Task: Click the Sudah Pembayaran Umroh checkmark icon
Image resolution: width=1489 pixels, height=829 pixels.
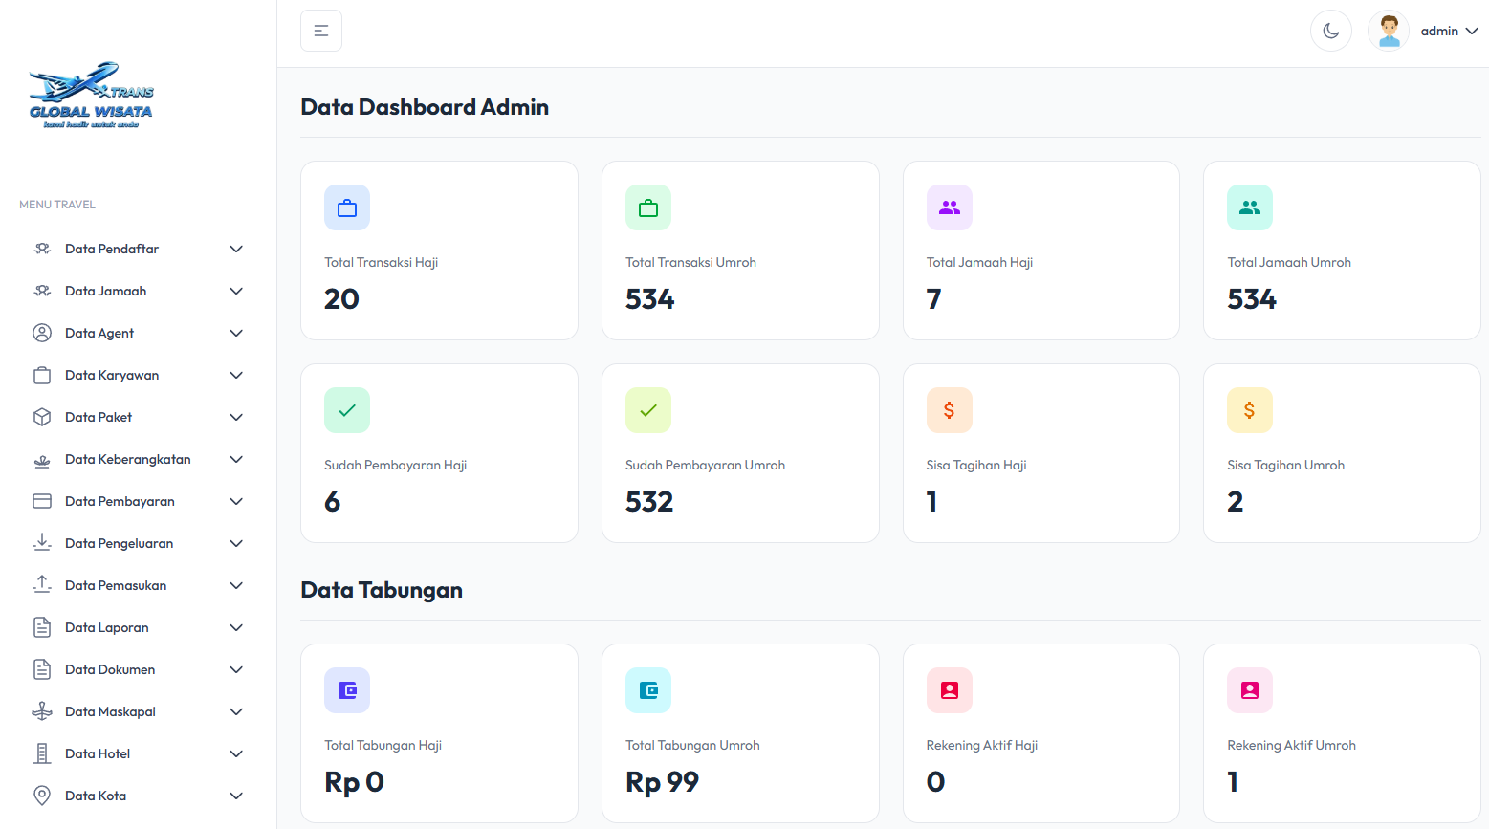Action: [x=648, y=410]
